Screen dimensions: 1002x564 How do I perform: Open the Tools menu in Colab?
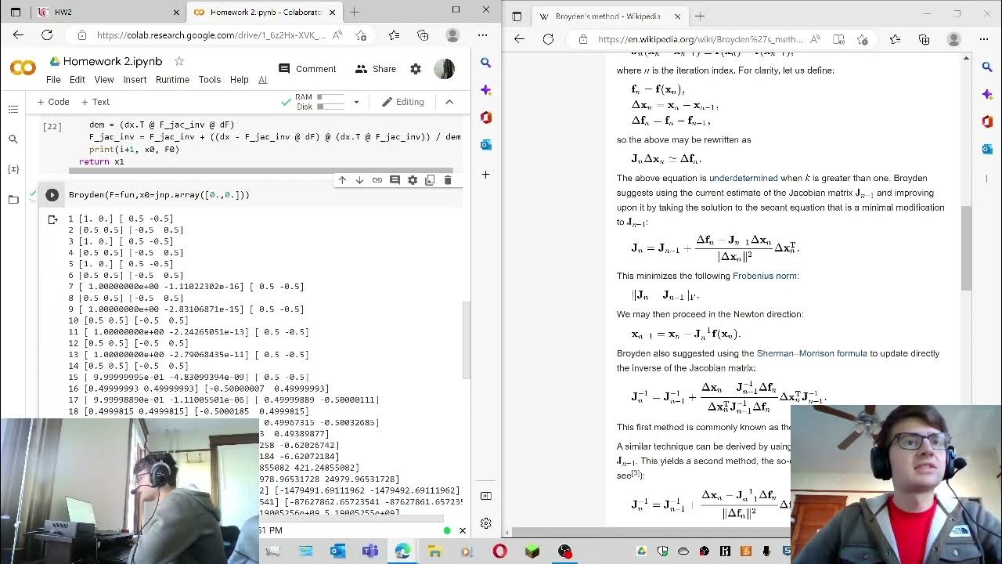[x=209, y=80]
